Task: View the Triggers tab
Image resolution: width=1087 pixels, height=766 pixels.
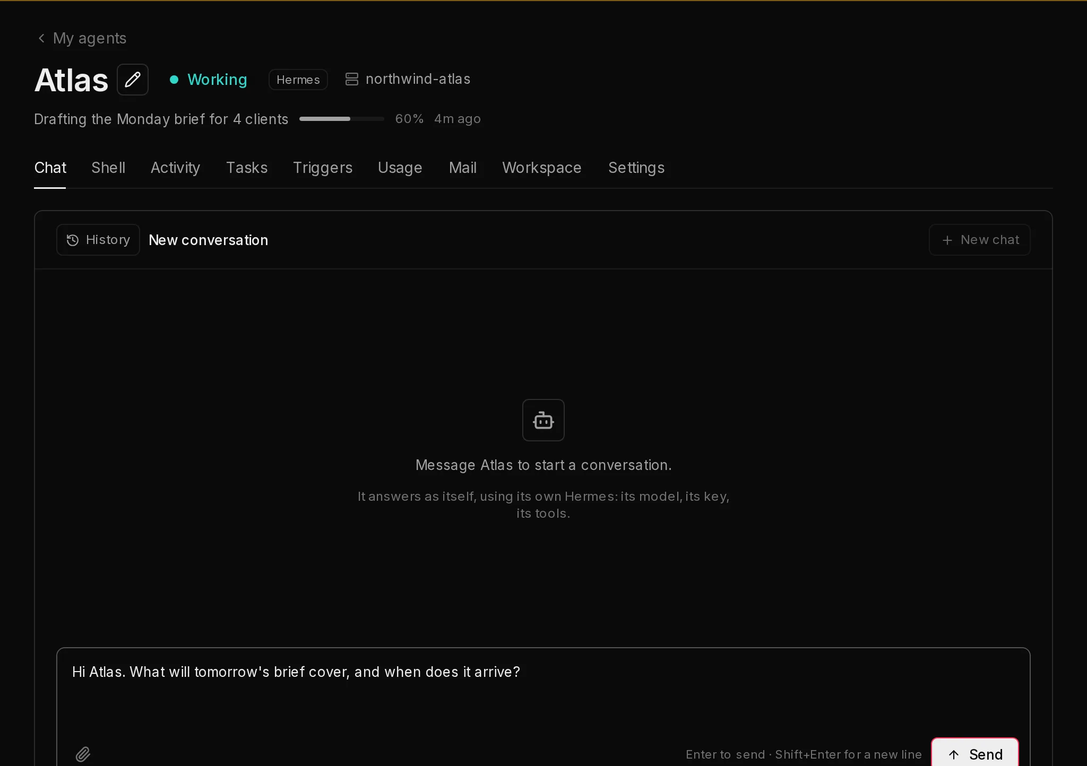Action: coord(323,168)
